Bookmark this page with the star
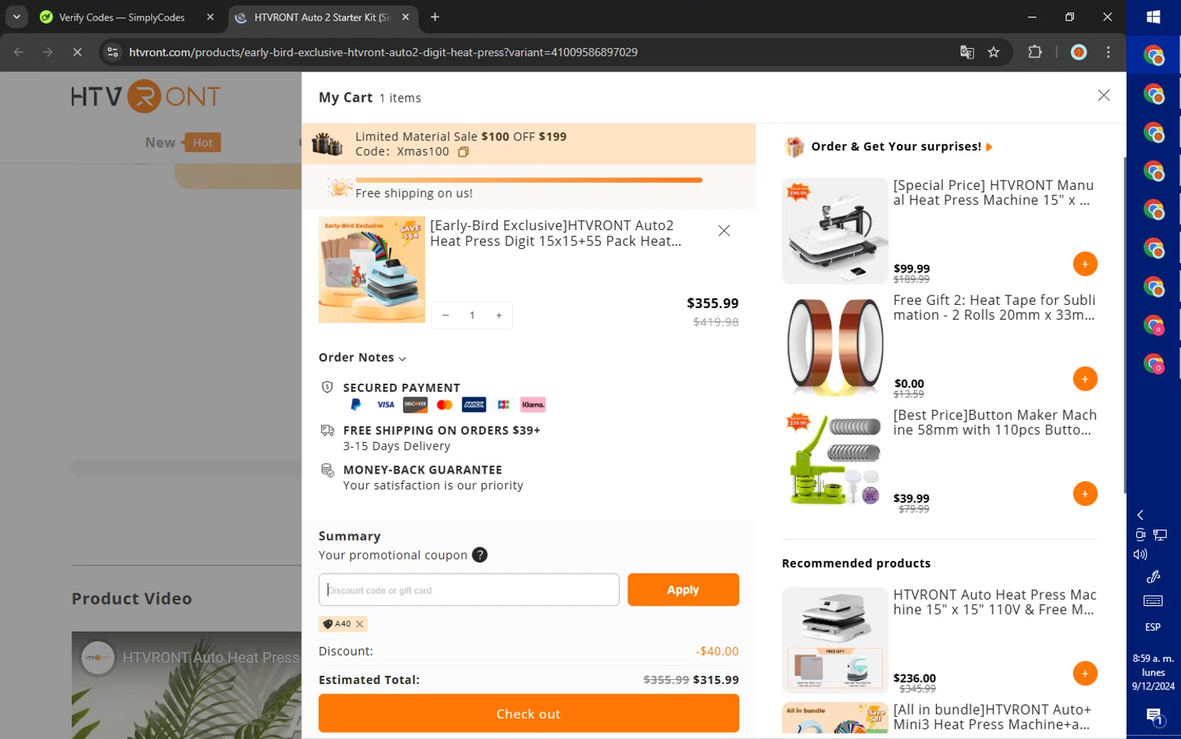1181x739 pixels. click(x=994, y=52)
